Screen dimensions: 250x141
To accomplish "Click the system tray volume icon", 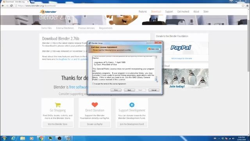I will coord(233,138).
